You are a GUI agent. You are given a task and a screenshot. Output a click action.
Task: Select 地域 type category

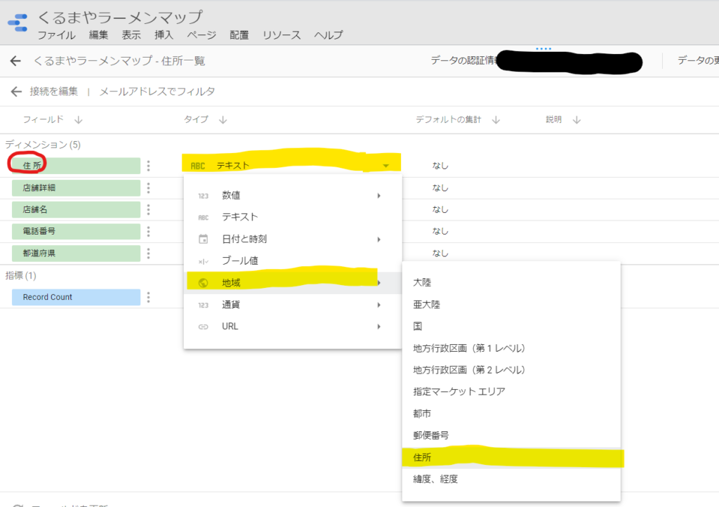pos(293,283)
